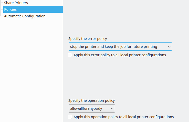Click the 'allowallforanybody' value text
189x122 pixels.
(86, 108)
